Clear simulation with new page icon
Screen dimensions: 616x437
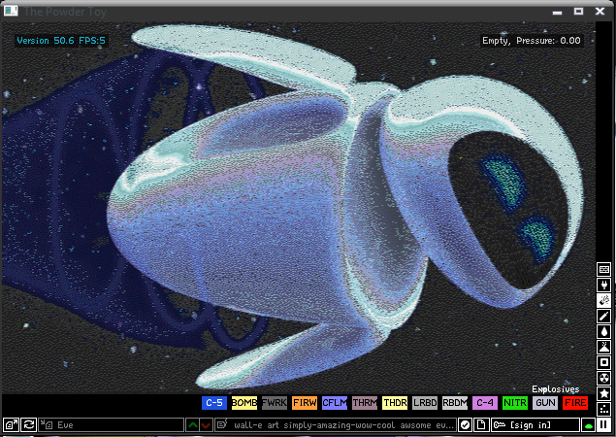(x=480, y=424)
